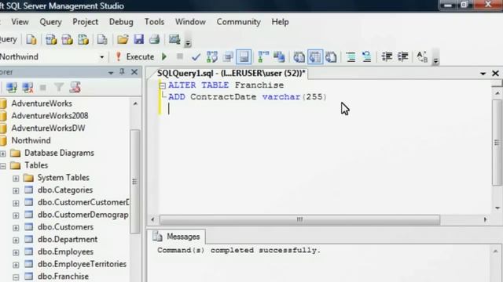Viewport: 503px width, 282px height.
Task: Expand dbo.Customers table node
Action: tap(16, 228)
